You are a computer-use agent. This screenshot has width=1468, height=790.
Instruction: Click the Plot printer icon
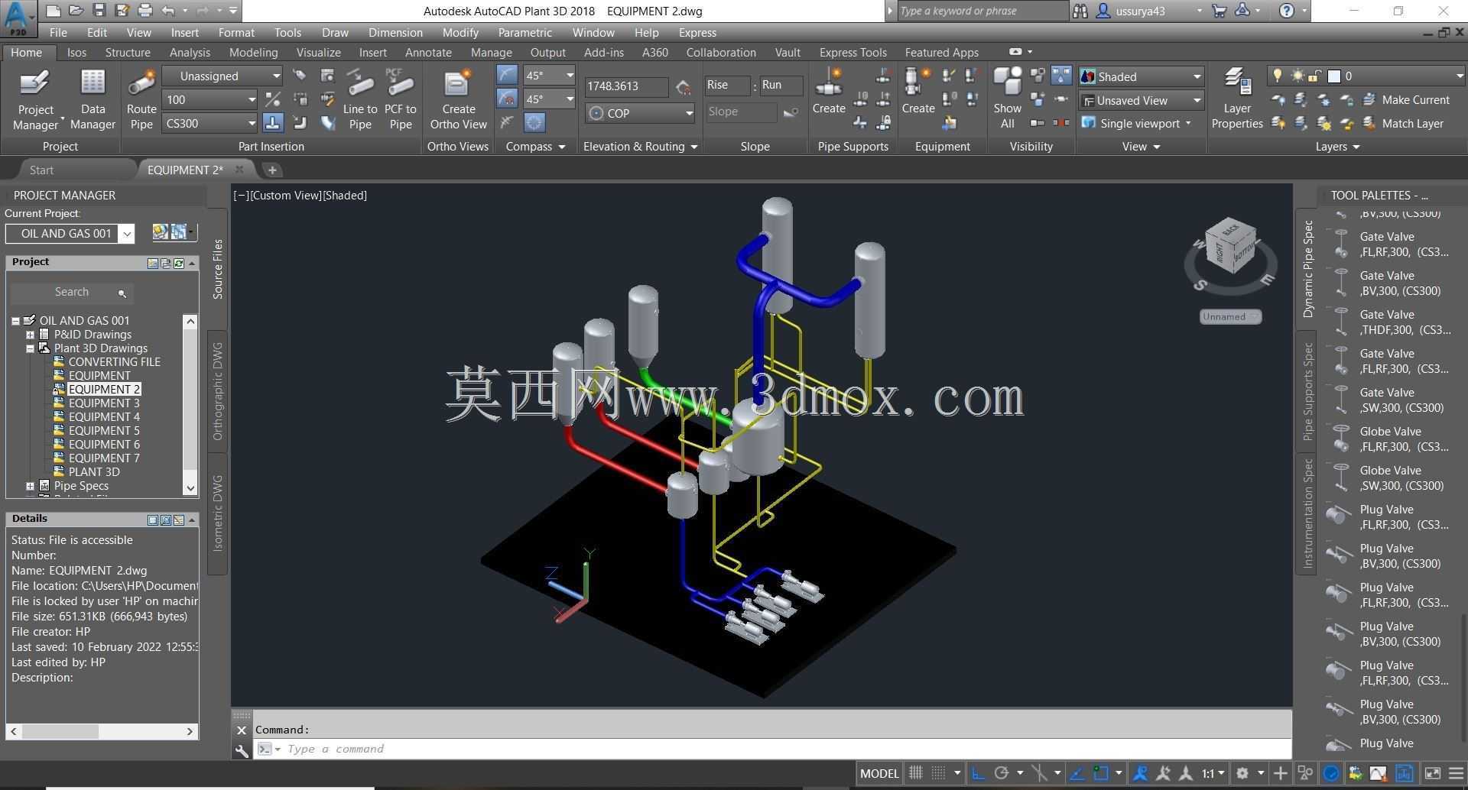[x=145, y=11]
